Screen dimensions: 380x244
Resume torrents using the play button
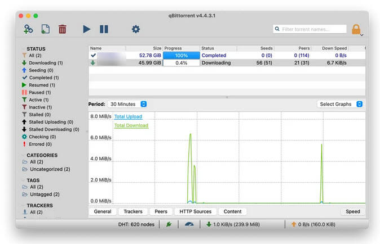pyautogui.click(x=86, y=29)
